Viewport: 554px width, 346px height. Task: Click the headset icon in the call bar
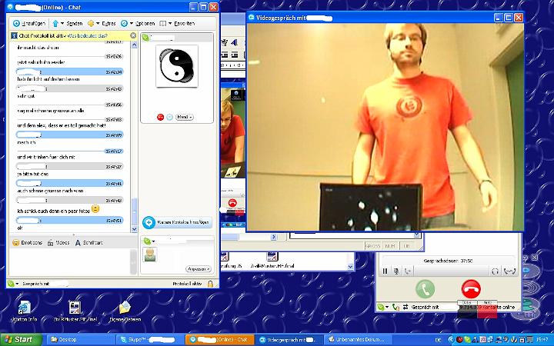(x=495, y=271)
